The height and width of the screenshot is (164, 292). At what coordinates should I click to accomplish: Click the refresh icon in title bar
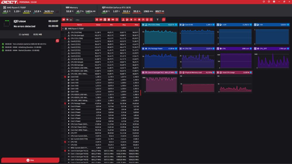click(x=264, y=2)
